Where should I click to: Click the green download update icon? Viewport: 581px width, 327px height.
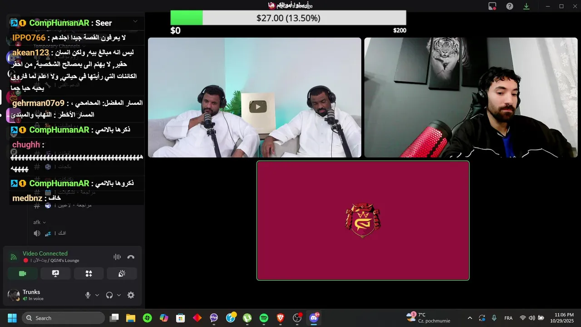[527, 6]
